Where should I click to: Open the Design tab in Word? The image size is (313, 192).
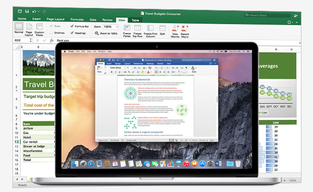118,64
